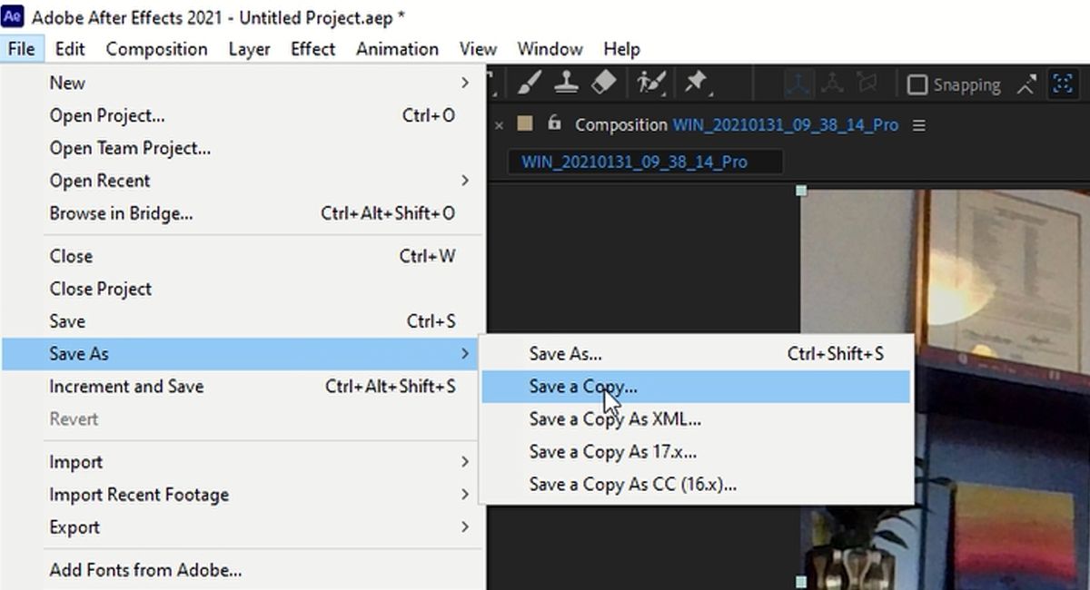Click Increment and Save
1090x590 pixels.
pos(126,386)
